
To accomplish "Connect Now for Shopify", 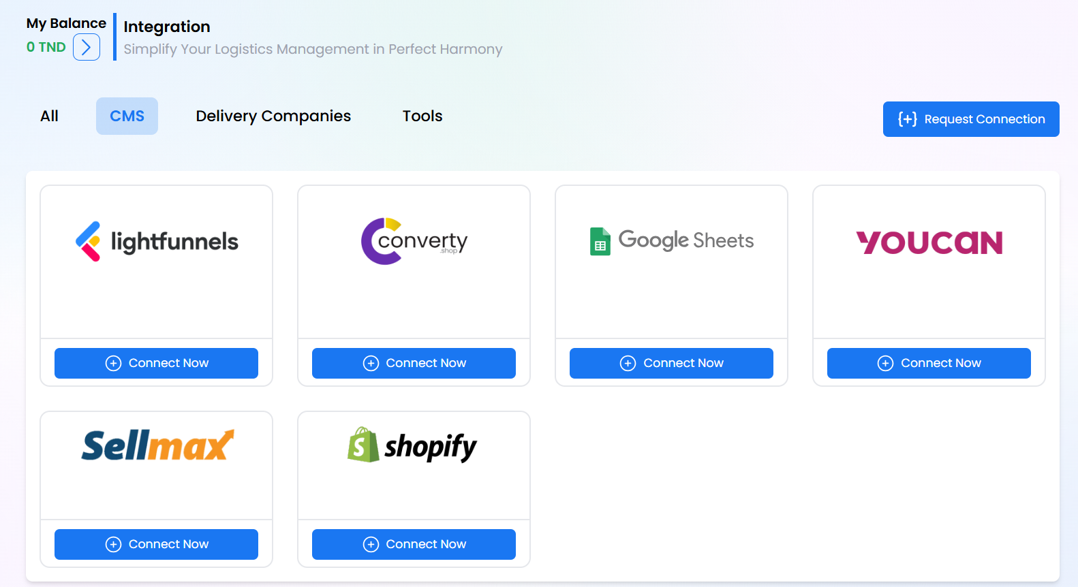I will [x=414, y=544].
